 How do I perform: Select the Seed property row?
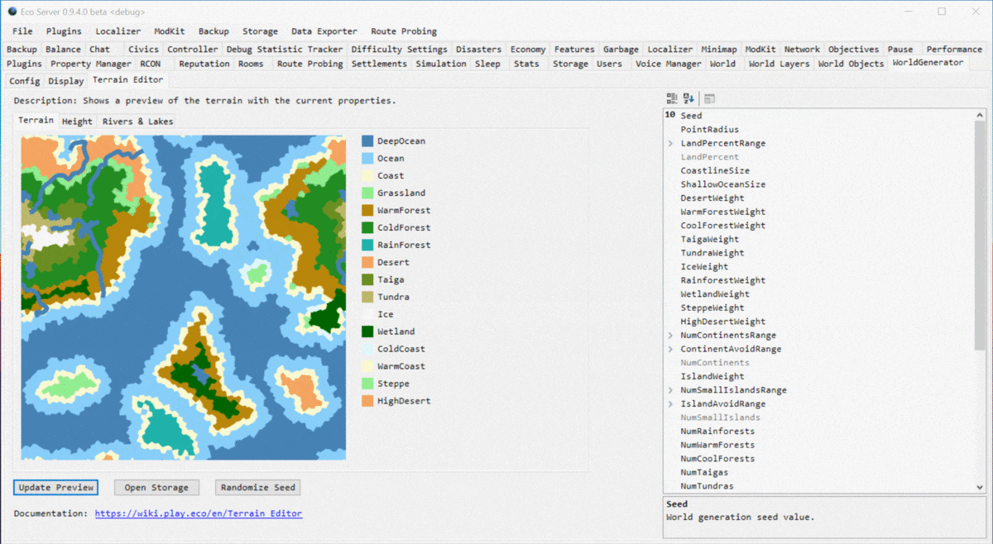point(691,116)
